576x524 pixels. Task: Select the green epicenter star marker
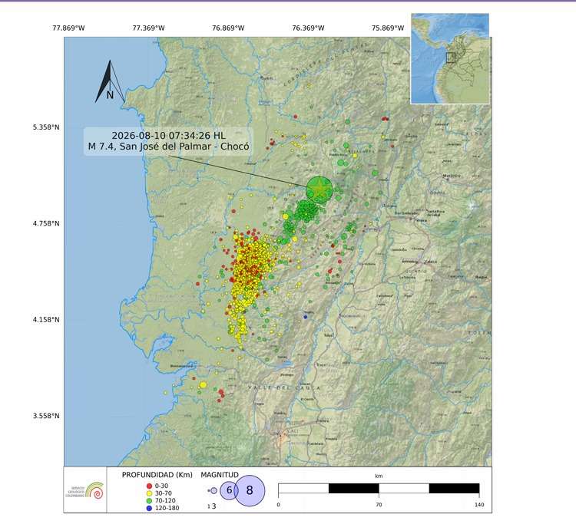[x=319, y=189]
